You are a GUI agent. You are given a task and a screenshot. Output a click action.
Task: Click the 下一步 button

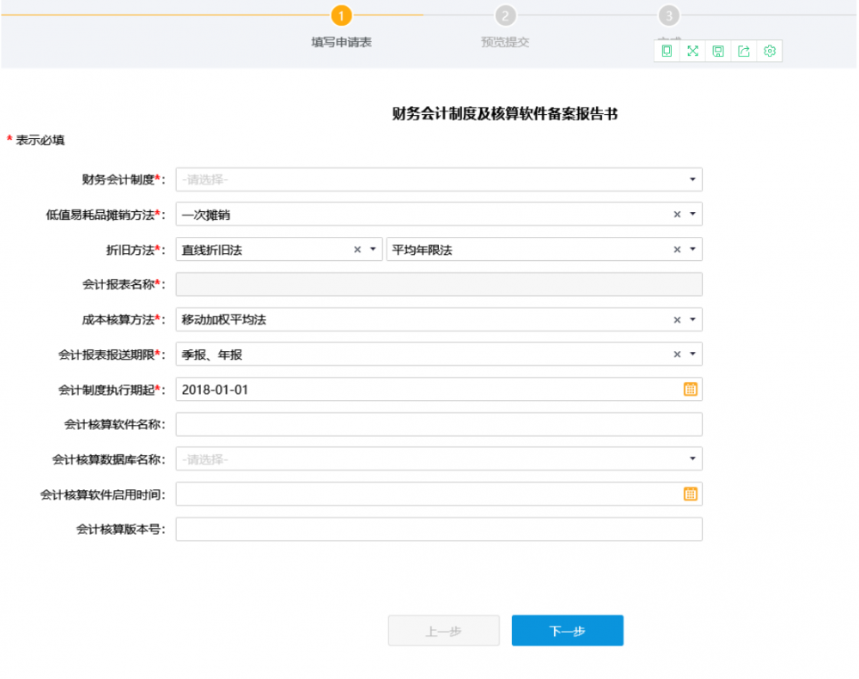coord(567,631)
